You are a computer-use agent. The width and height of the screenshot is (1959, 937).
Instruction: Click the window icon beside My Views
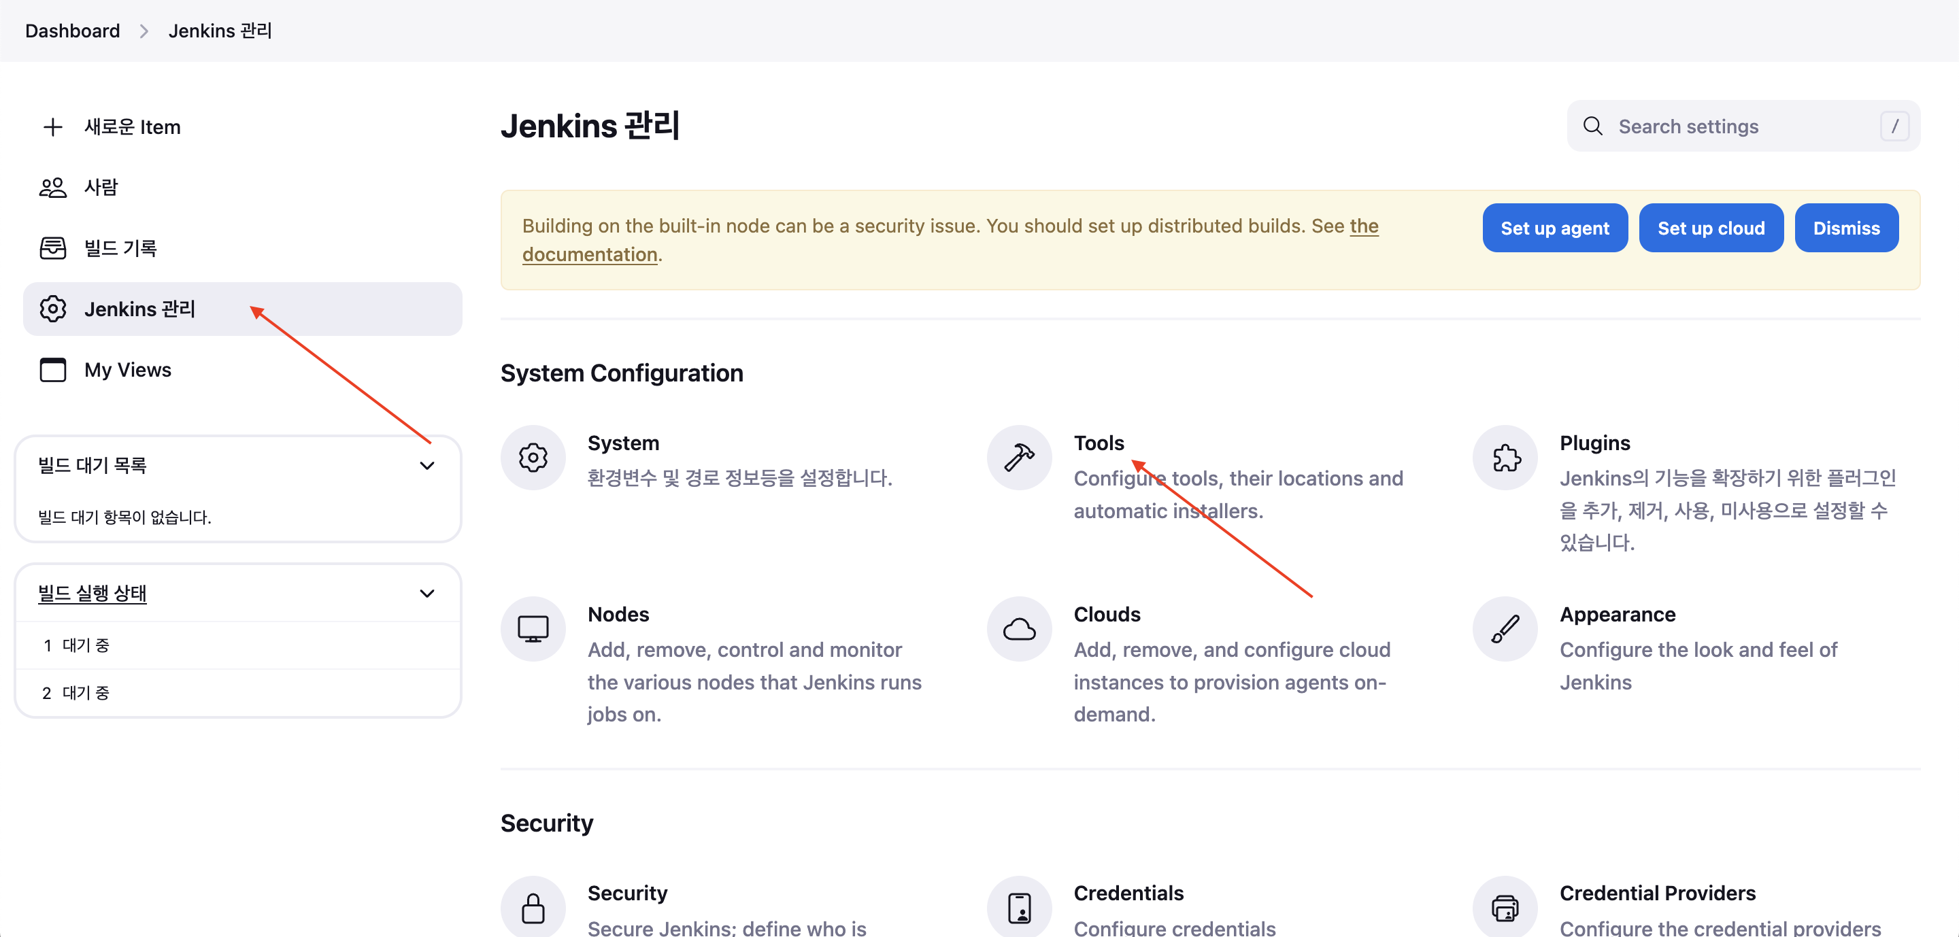pyautogui.click(x=52, y=370)
